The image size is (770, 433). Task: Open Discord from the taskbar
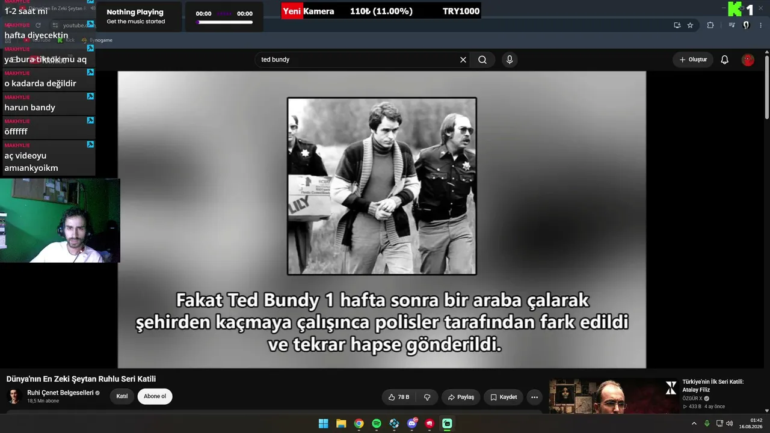[x=412, y=423]
